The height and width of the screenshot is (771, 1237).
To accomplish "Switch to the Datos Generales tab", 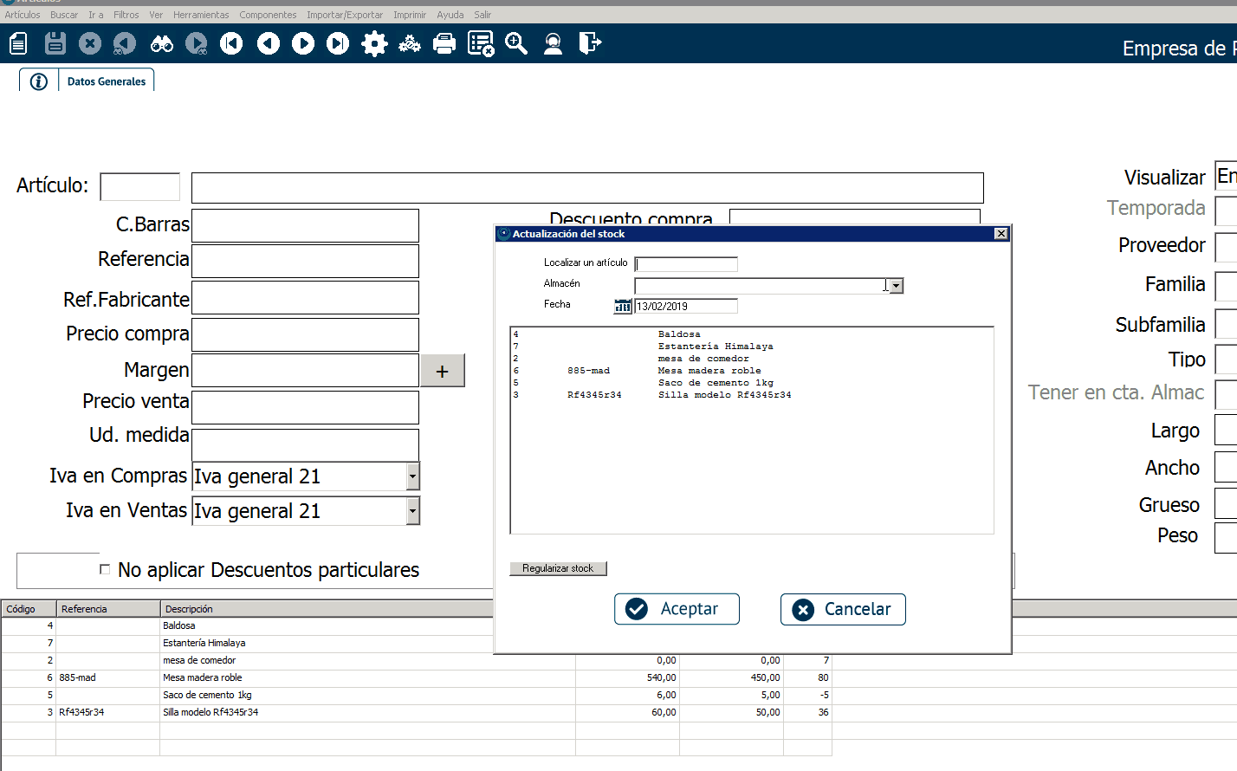I will [107, 81].
